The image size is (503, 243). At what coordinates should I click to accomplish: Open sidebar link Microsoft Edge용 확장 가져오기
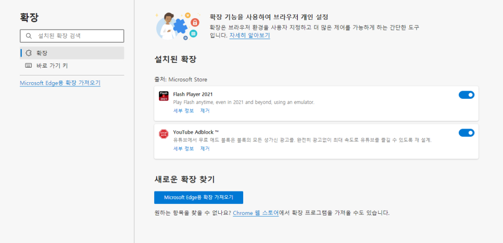(60, 83)
